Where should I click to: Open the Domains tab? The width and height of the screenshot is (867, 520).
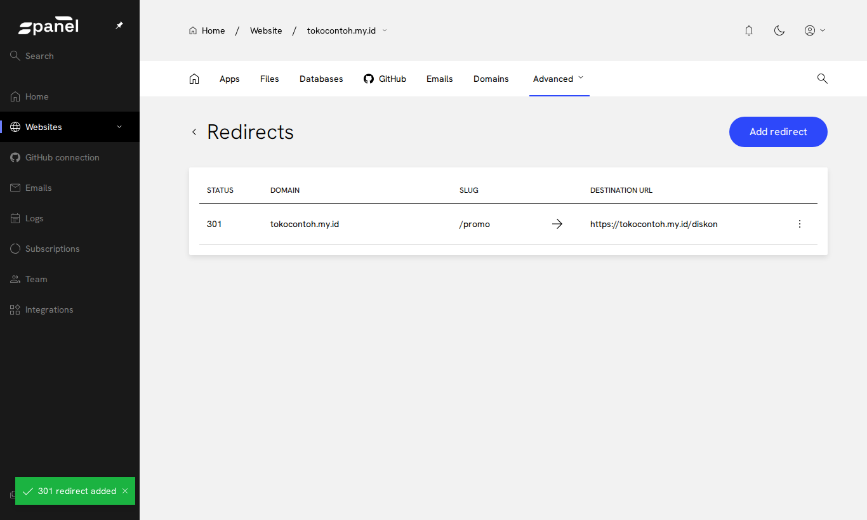[x=491, y=79]
